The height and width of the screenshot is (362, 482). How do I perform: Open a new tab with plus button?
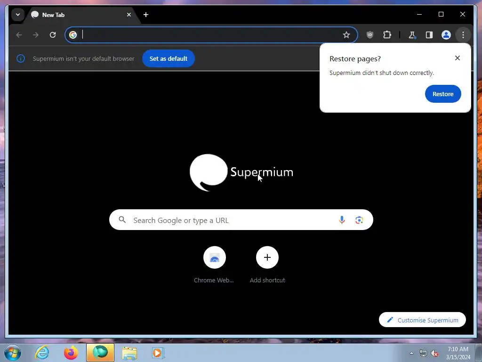tap(146, 15)
